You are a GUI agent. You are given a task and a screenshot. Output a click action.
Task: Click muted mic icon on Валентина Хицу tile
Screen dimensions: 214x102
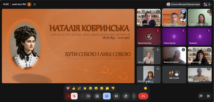(158, 31)
